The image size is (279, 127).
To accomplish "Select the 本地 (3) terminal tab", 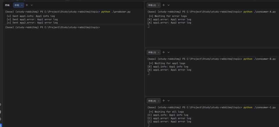I will click(x=152, y=52).
